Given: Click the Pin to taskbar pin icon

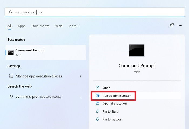Looking at the screenshot, I should pos(97,119).
